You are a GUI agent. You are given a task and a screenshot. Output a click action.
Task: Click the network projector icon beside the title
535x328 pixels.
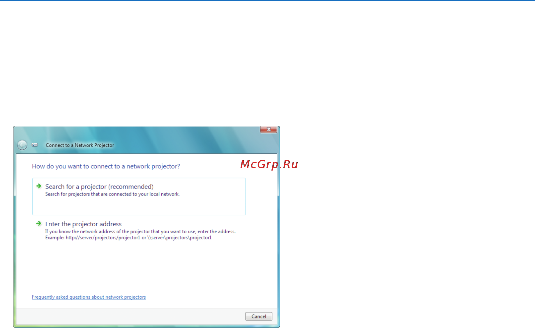tap(35, 145)
